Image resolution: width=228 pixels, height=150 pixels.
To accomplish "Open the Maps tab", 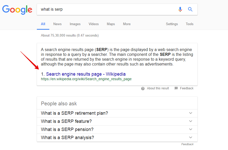I will [111, 24].
